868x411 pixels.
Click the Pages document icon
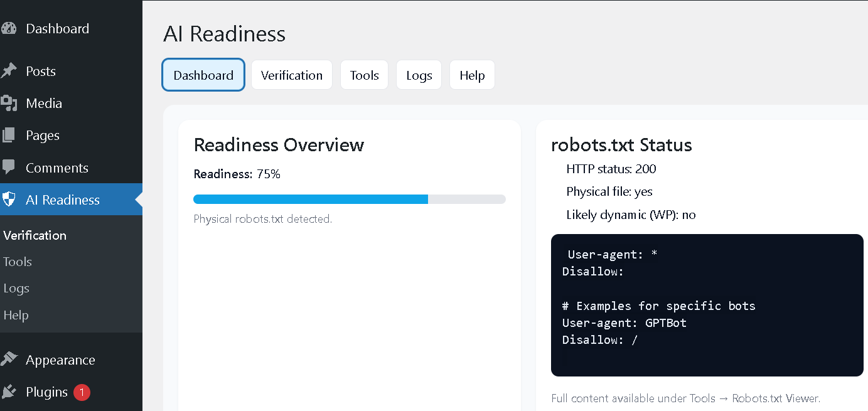9,136
